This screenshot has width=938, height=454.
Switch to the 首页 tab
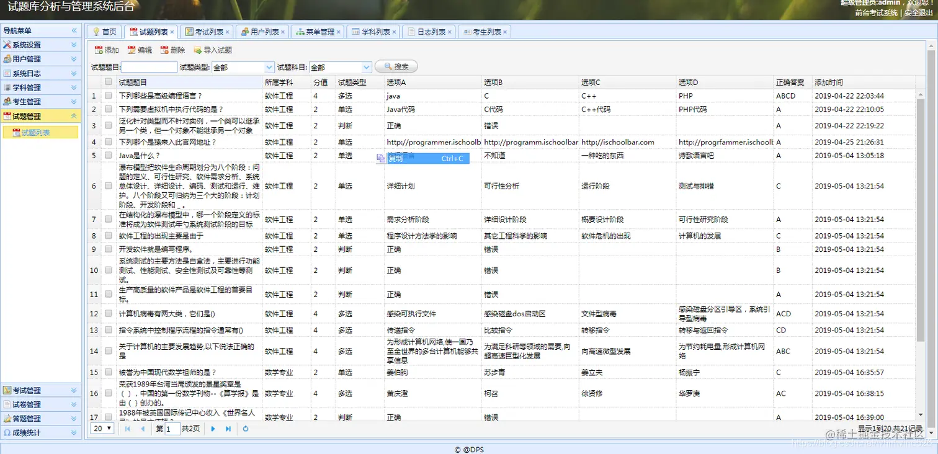pyautogui.click(x=104, y=32)
